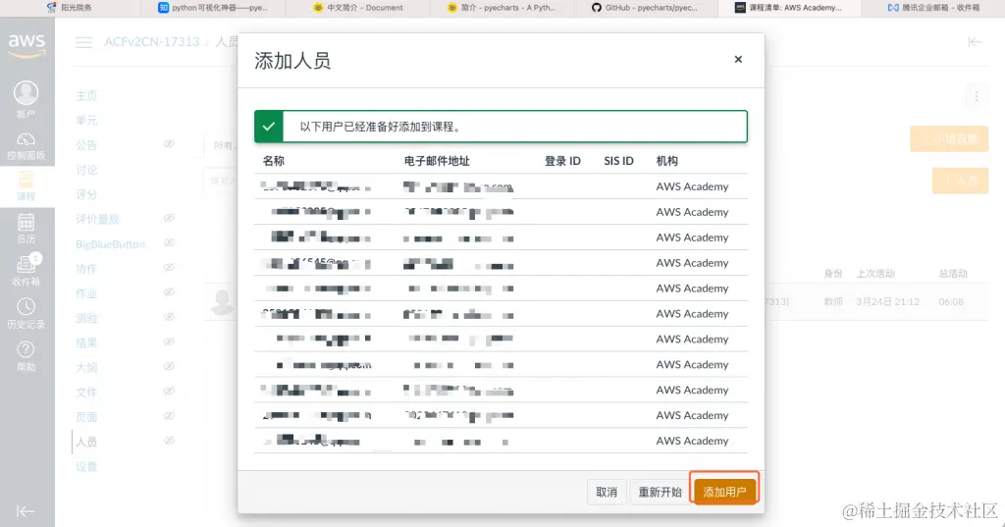Open BigBlueButton in course navigation

[x=110, y=244]
